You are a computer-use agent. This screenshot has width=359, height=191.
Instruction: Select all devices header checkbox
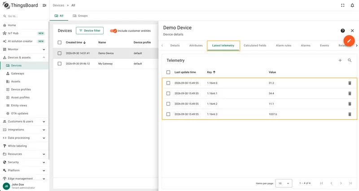click(x=60, y=42)
